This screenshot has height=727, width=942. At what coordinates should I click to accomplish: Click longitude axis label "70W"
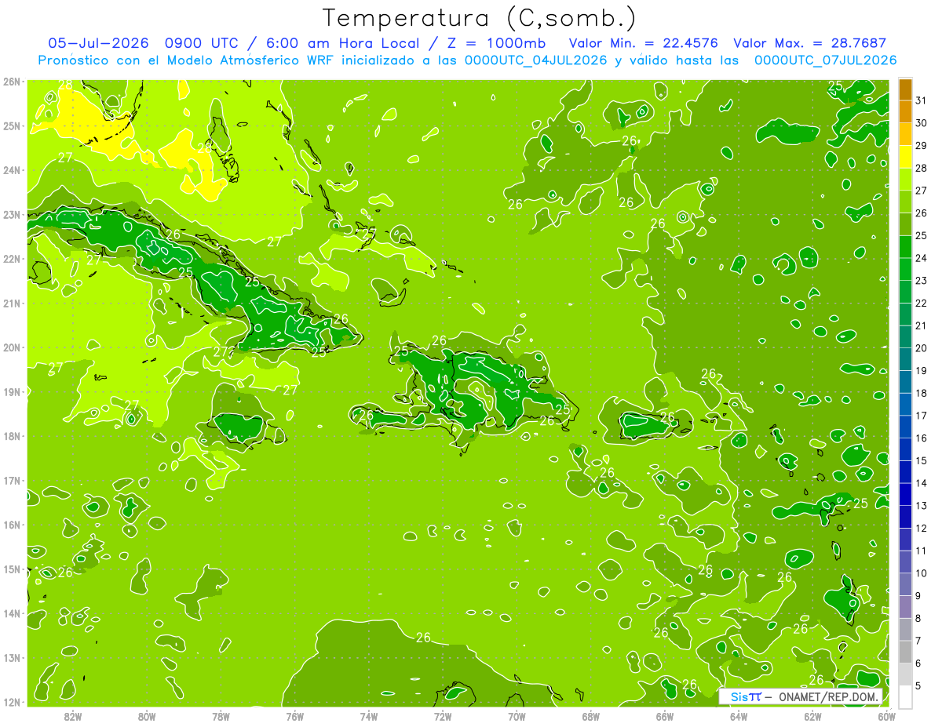[x=517, y=716]
